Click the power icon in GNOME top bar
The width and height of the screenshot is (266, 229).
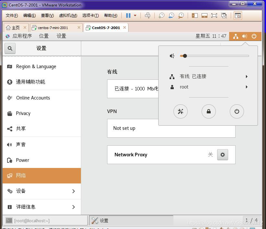[x=254, y=36]
